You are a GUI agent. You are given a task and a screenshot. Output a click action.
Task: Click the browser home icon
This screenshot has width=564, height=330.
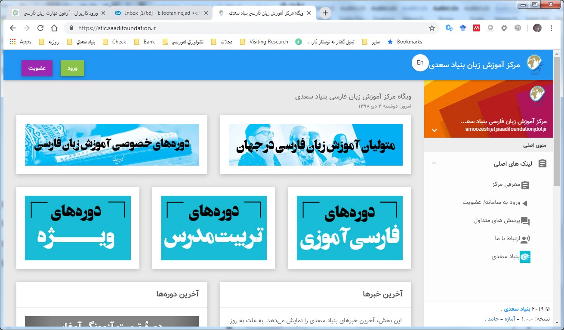[54, 28]
